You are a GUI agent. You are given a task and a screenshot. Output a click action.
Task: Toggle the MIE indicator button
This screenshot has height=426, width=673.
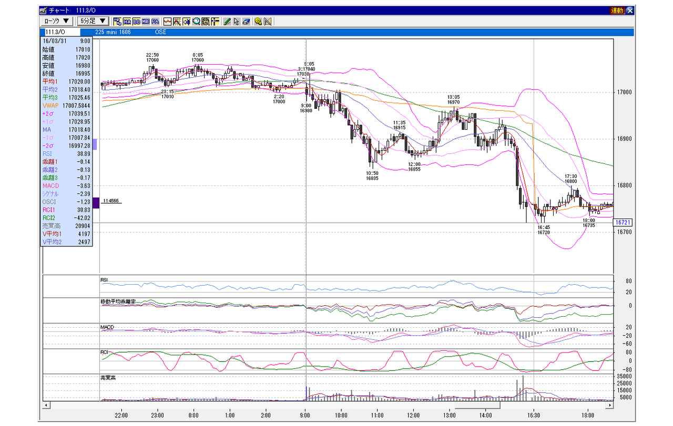(x=146, y=22)
